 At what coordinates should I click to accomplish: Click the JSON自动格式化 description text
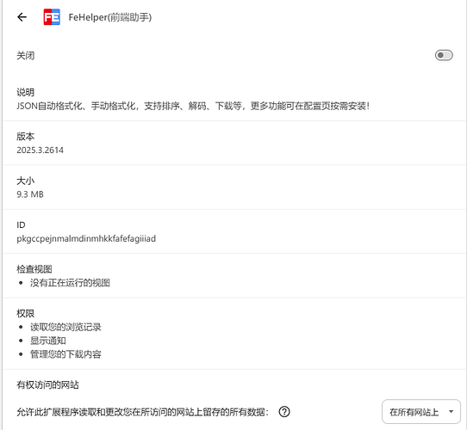[193, 106]
